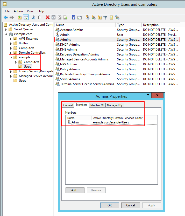Switch to the Member Of tab
This screenshot has width=185, height=216.
[97, 105]
